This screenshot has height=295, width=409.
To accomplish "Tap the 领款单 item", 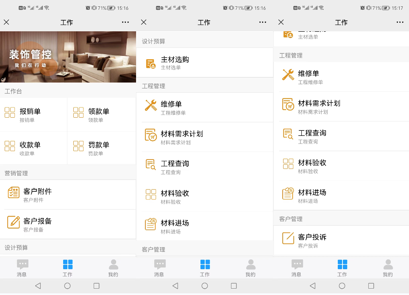I will point(78,112).
